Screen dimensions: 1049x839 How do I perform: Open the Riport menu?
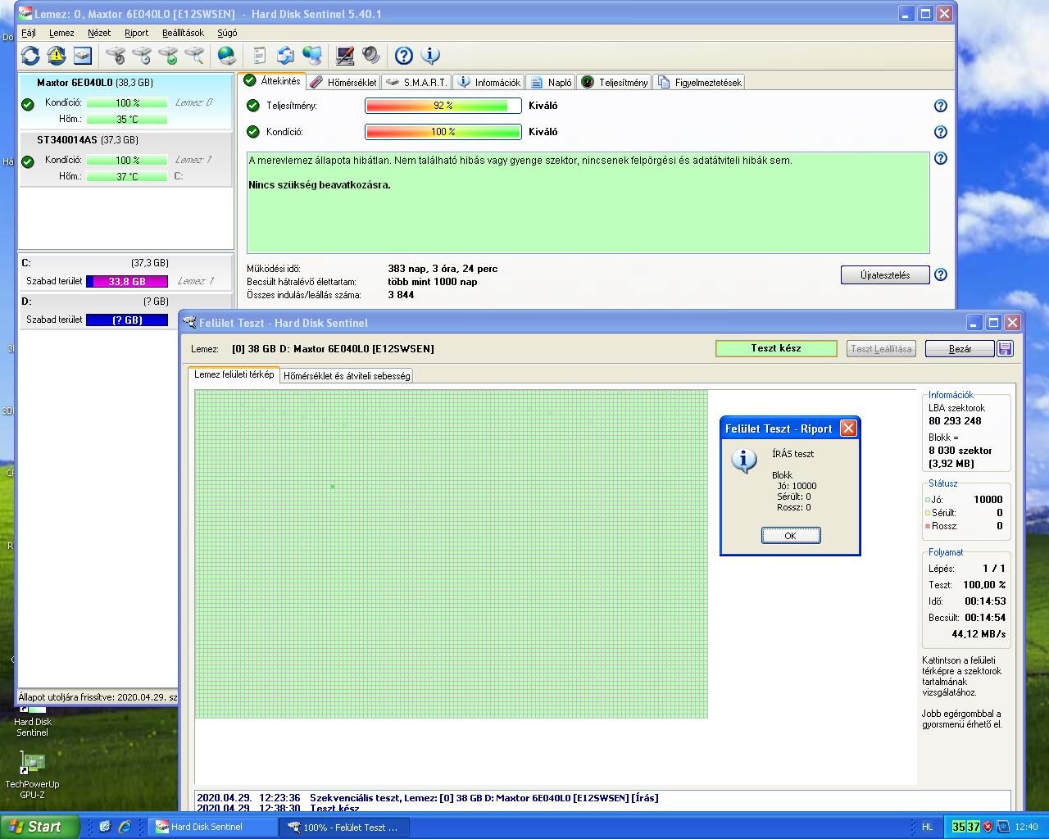(x=137, y=33)
